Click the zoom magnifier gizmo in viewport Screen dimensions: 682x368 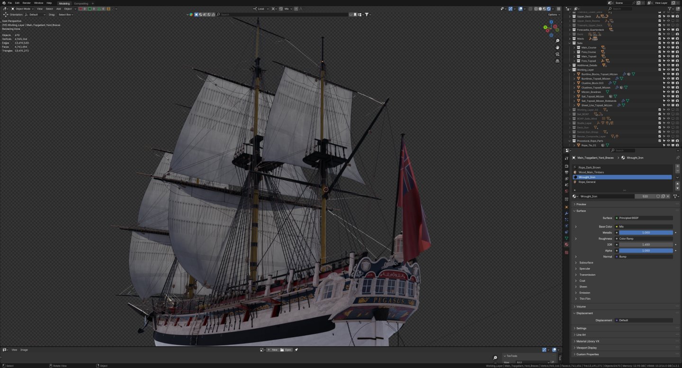(558, 41)
